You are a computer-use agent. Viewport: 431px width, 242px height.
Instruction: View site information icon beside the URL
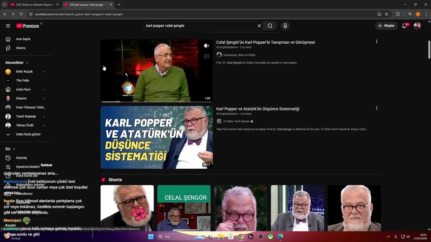[x=31, y=14]
